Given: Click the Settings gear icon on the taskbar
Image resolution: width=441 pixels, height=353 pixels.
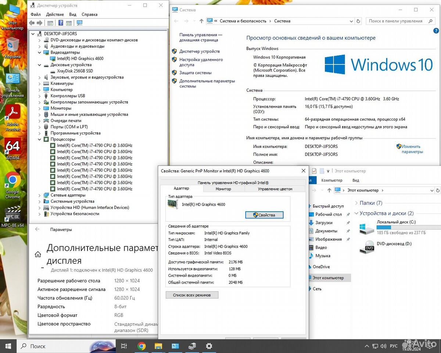Looking at the screenshot, I should tap(209, 346).
